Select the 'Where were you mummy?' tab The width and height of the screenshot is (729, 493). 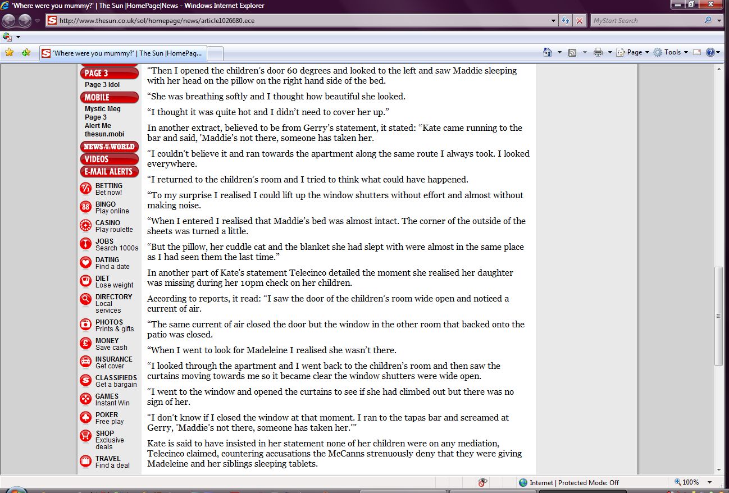[x=122, y=53]
